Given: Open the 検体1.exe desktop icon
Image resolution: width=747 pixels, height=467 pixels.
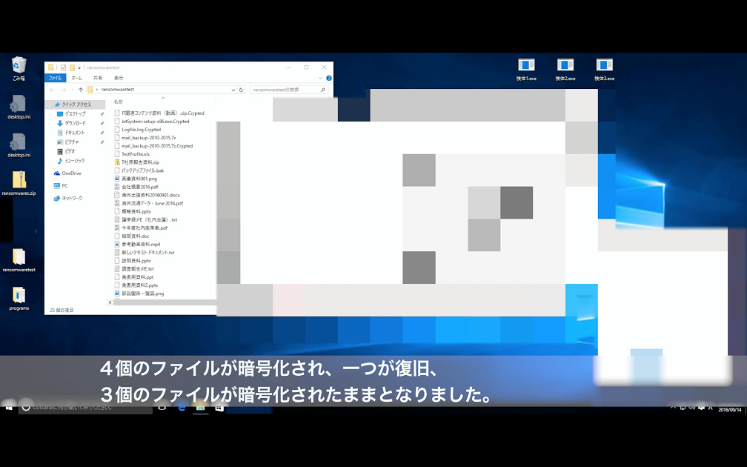Looking at the screenshot, I should [526, 66].
